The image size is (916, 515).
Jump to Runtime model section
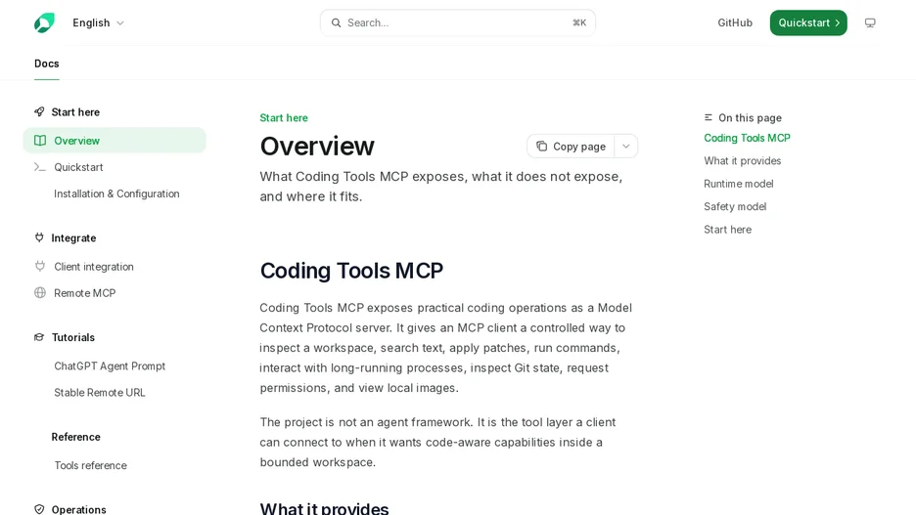739,184
